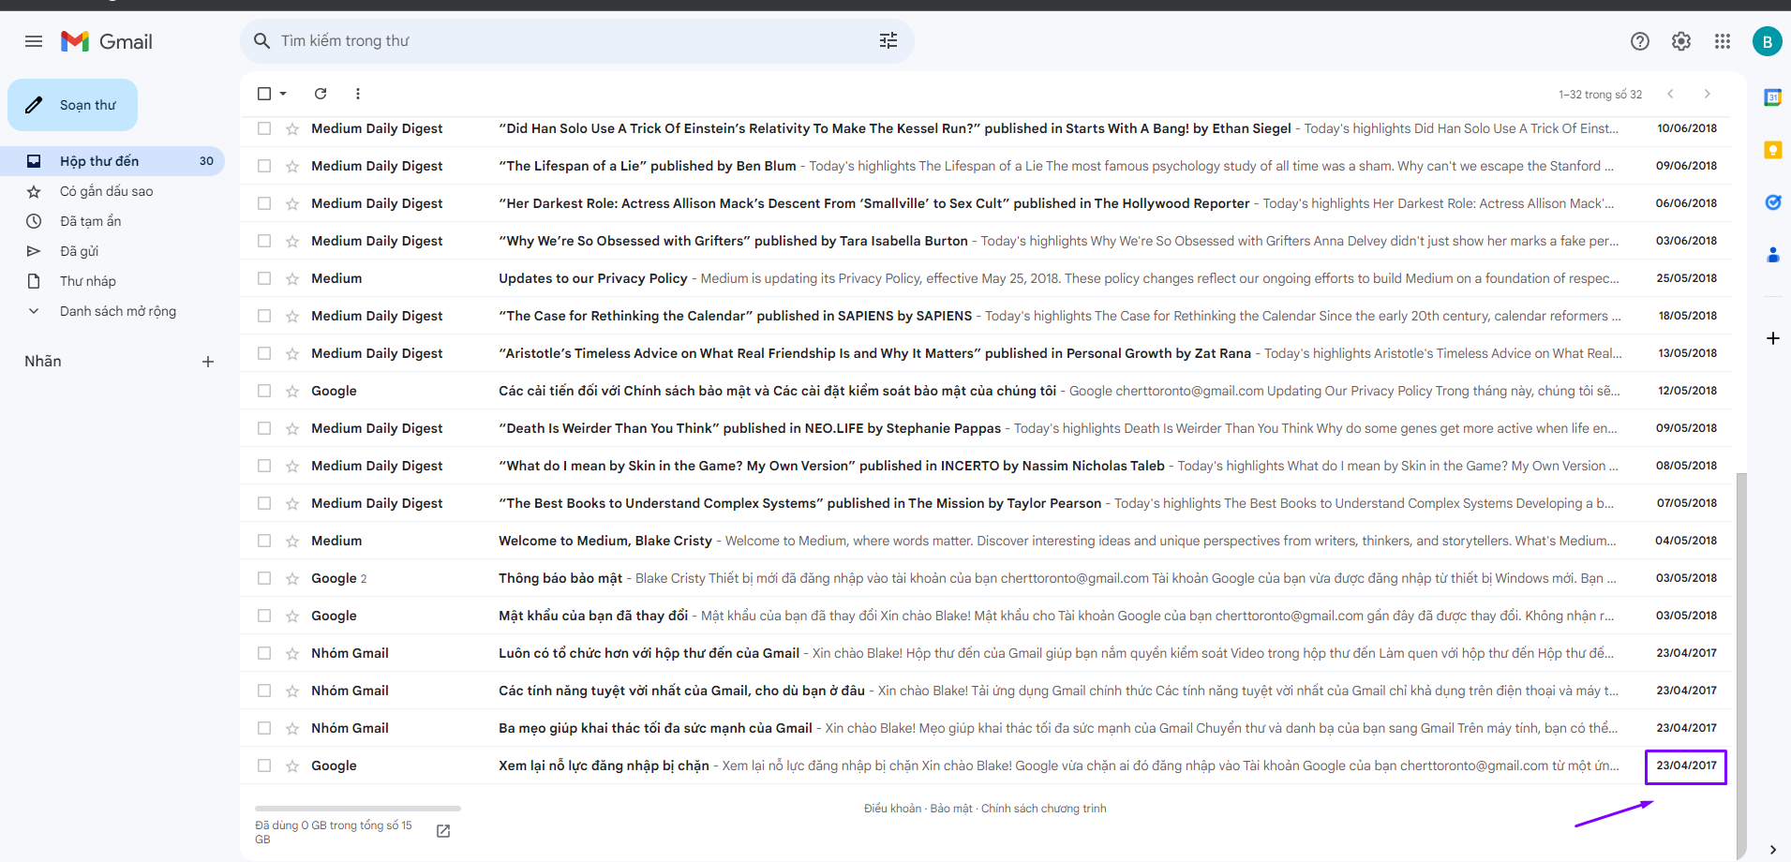
Task: Create a new label with plus icon
Action: 208,362
